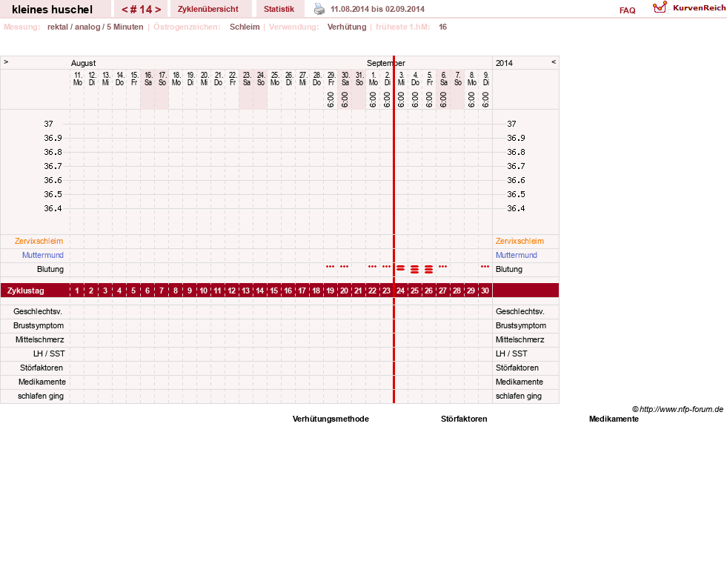
Task: Click the left 'Brustsymptom' row label
Action: click(x=39, y=325)
